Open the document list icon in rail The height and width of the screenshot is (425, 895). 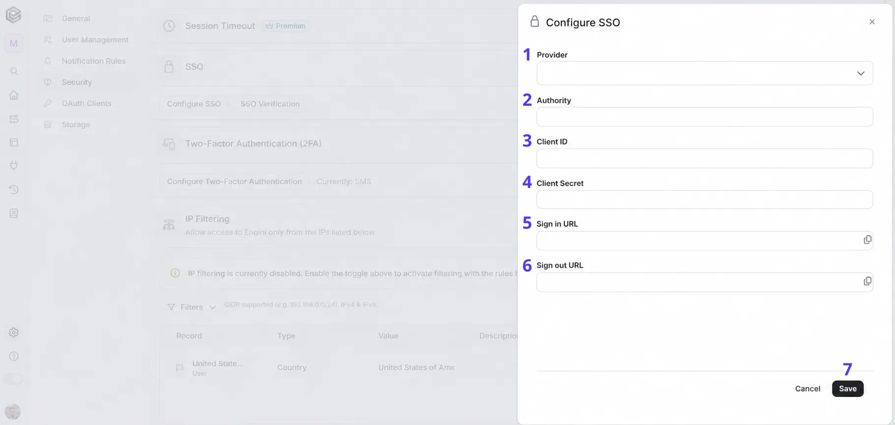pos(14,213)
